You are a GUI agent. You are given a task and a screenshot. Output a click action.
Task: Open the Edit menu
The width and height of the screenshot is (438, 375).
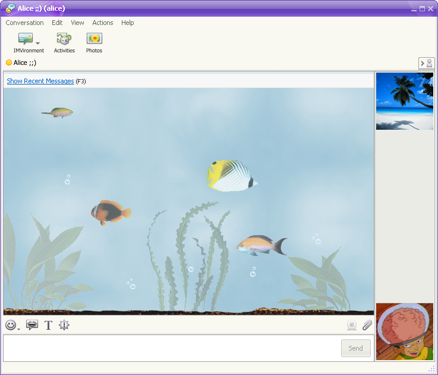click(57, 23)
